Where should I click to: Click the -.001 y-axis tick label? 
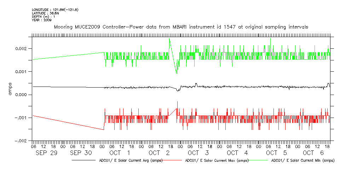(x=22, y=118)
